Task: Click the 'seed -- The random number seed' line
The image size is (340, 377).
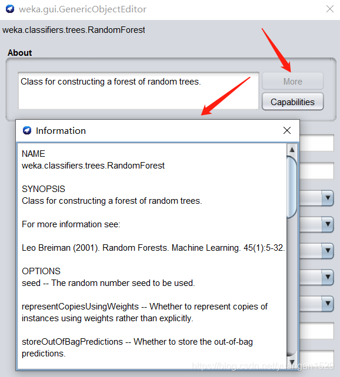Action: [108, 283]
